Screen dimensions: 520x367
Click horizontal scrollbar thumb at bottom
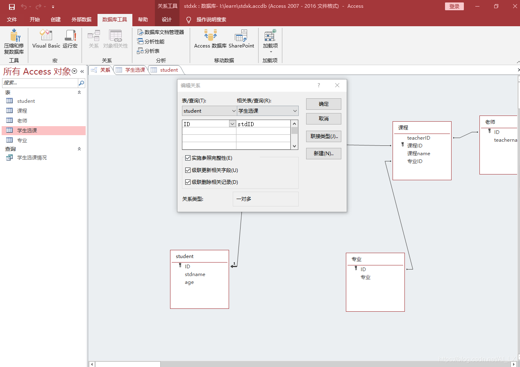tap(127, 364)
